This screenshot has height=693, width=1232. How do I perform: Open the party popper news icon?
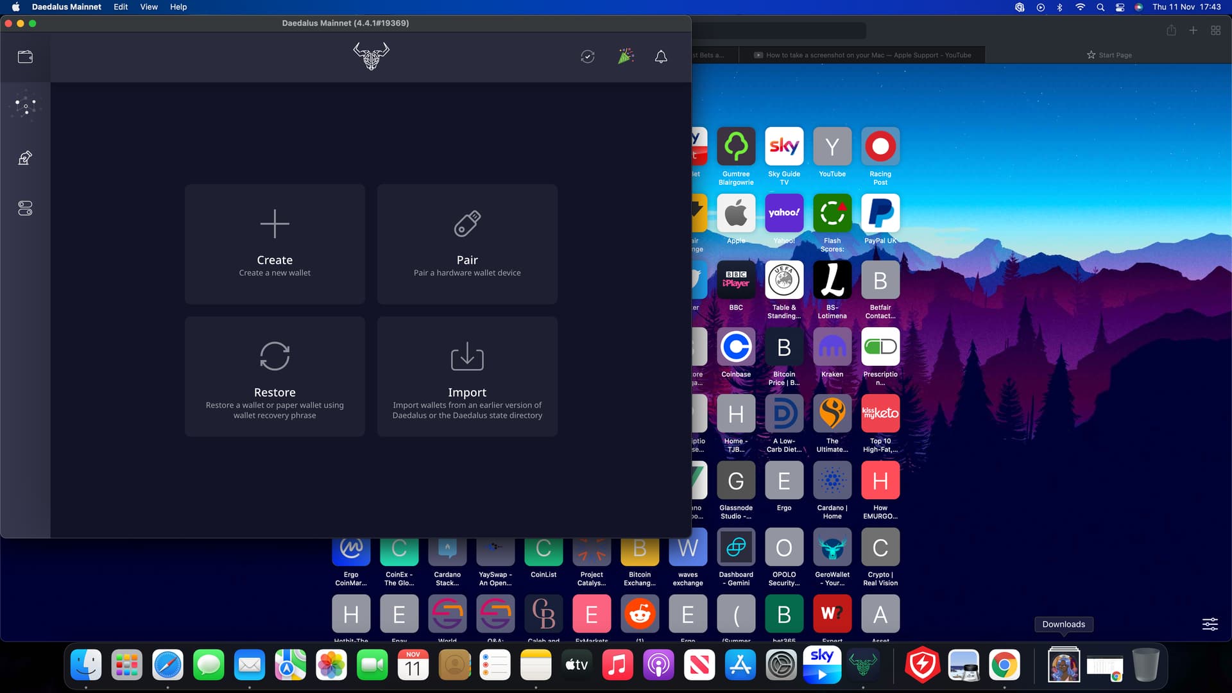point(626,56)
